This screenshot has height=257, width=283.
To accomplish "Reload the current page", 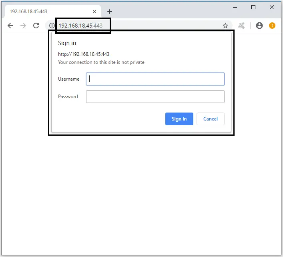I will 36,26.
